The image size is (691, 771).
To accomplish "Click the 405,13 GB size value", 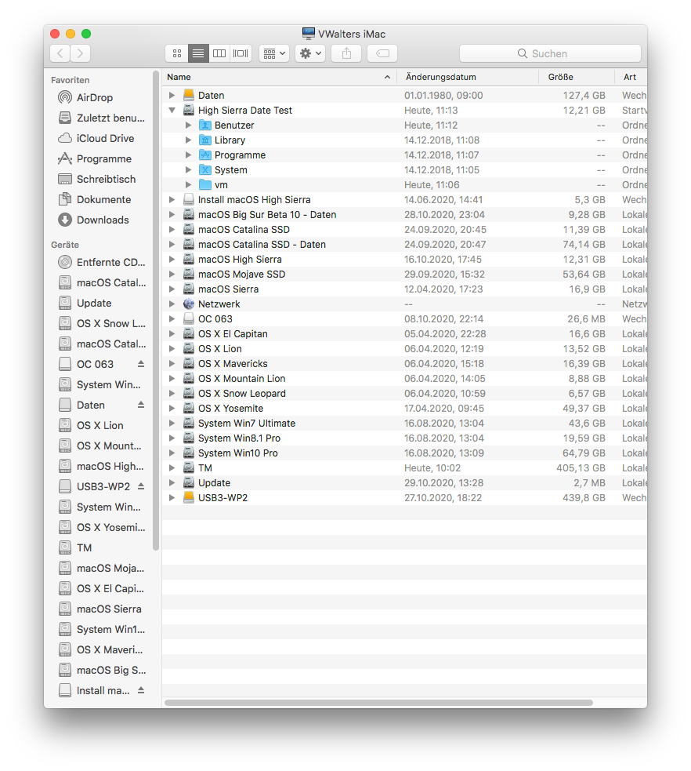I will (x=581, y=468).
